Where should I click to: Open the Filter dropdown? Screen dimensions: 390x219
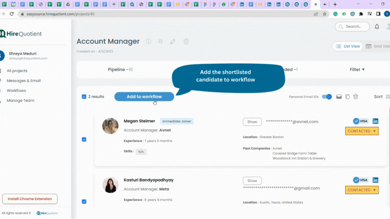click(x=357, y=70)
